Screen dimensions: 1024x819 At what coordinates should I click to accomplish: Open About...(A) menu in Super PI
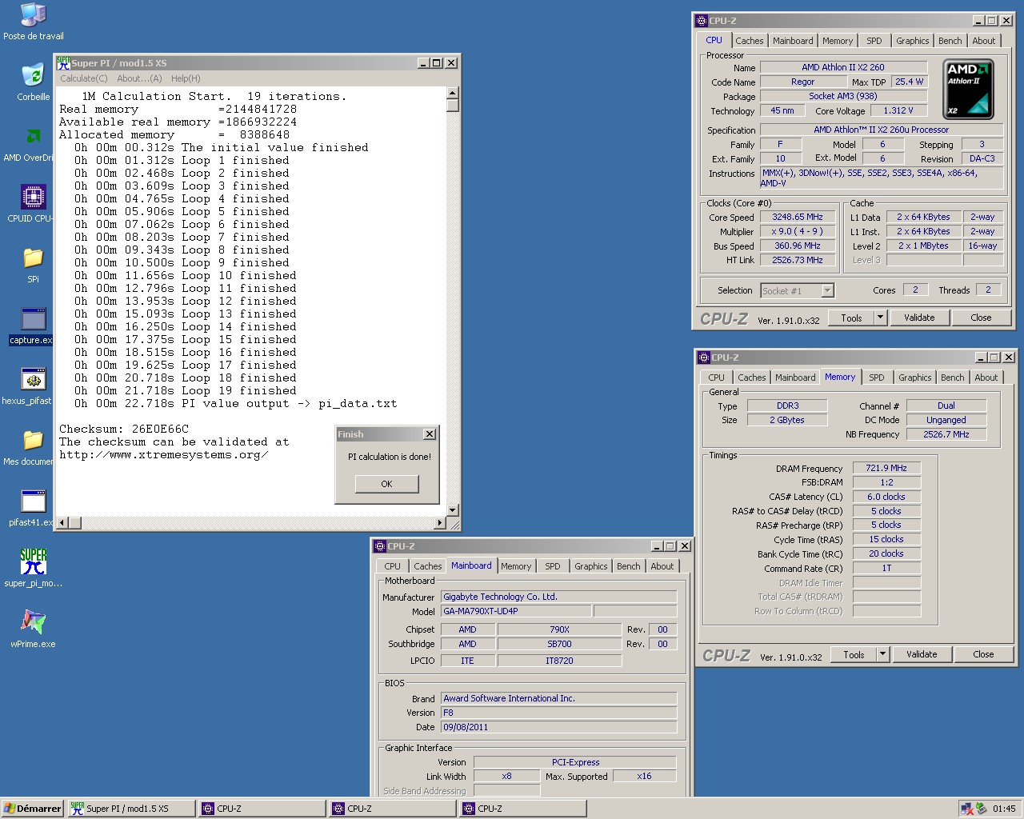coord(139,78)
